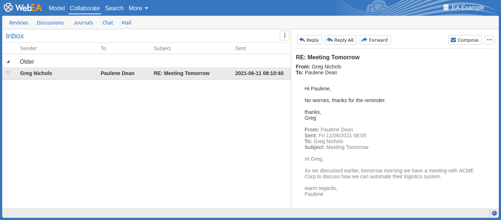Switch to the Discussions tab

(50, 23)
